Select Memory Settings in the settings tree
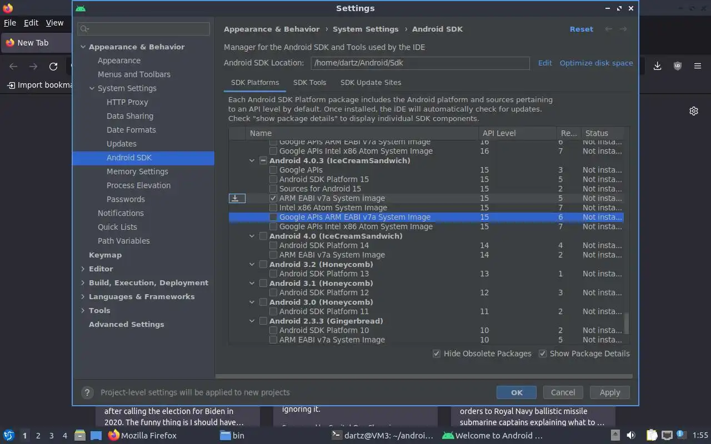This screenshot has height=444, width=711. 137,171
